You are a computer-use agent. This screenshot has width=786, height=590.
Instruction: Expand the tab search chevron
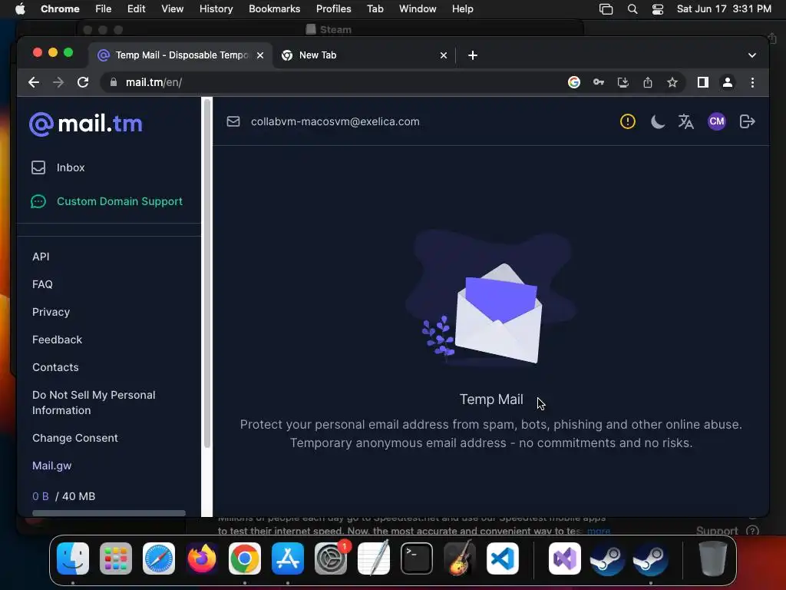[x=752, y=55]
